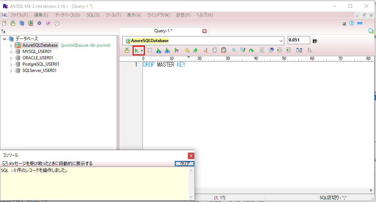Click the new document icon in main toolbar

click(4, 23)
